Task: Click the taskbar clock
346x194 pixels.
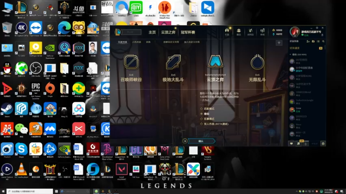Action: (329, 191)
